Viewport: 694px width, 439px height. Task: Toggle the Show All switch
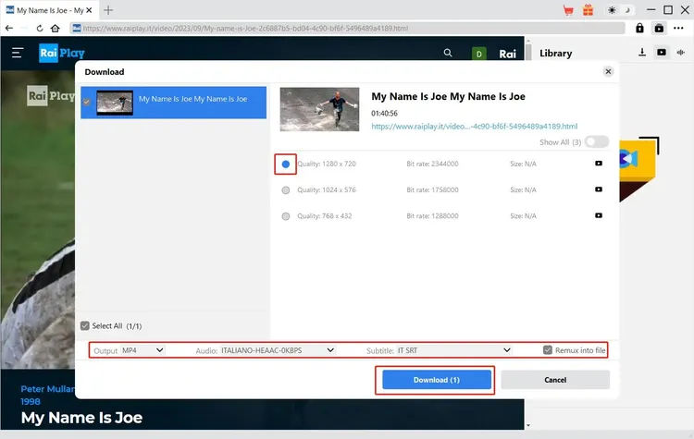pos(597,141)
